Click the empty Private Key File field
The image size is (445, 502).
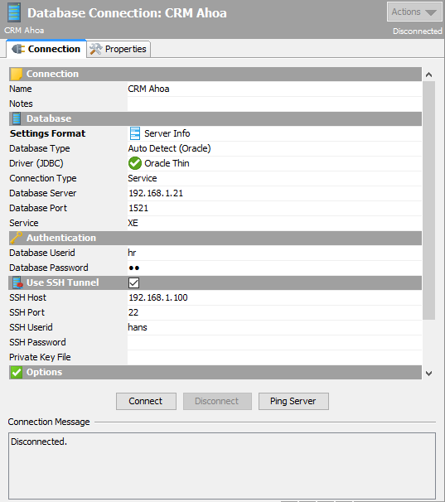pos(274,357)
